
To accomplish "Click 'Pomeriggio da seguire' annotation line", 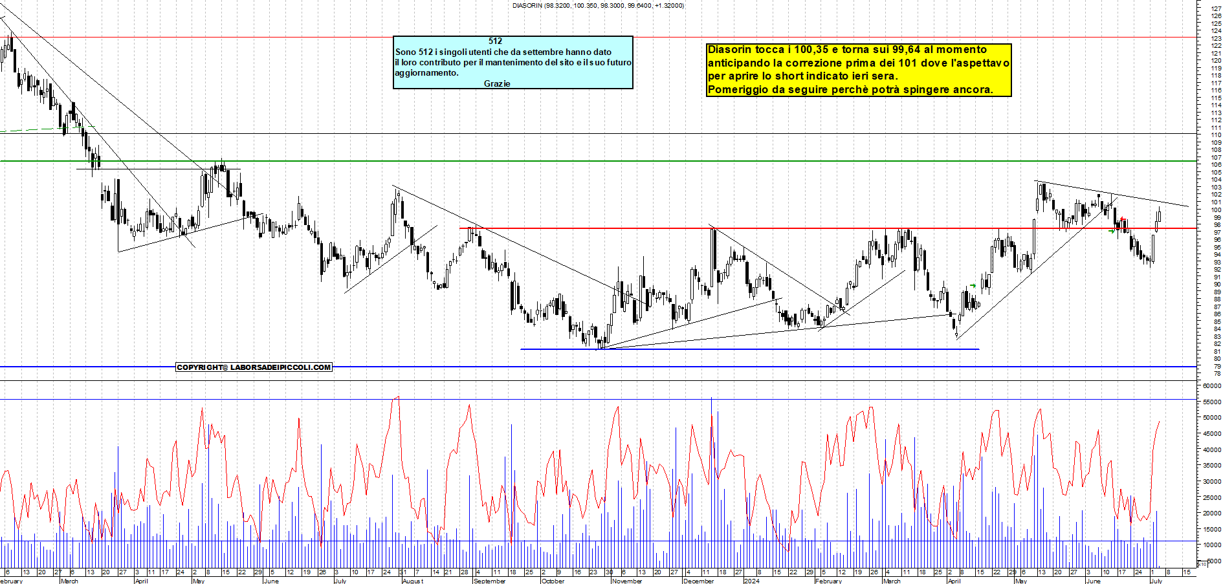I will pyautogui.click(x=850, y=89).
